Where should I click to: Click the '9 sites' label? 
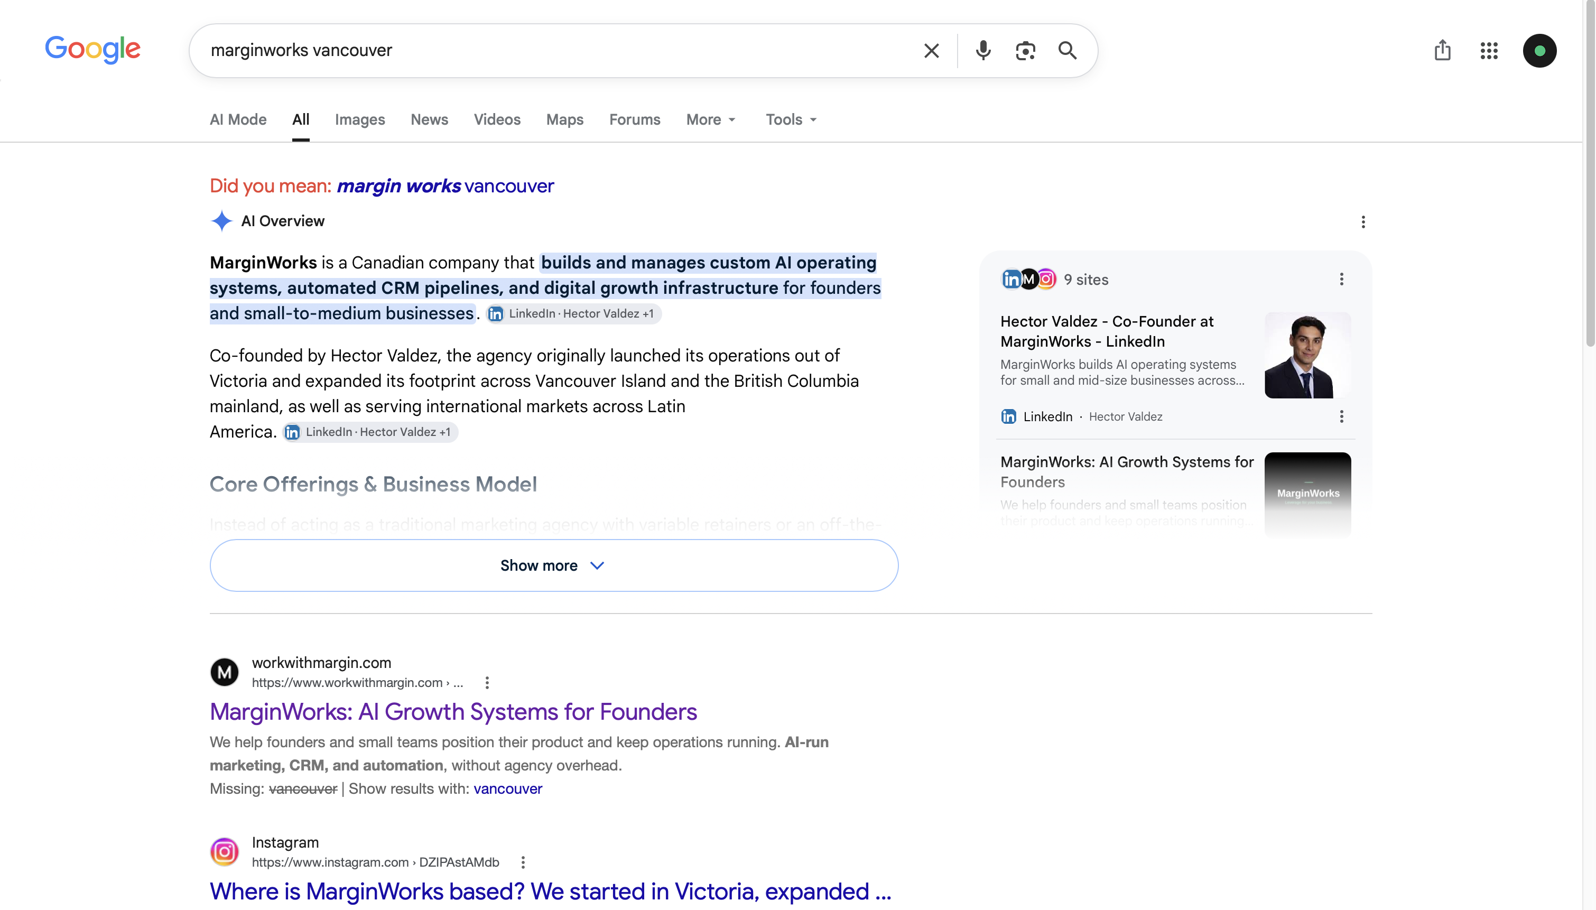point(1086,280)
